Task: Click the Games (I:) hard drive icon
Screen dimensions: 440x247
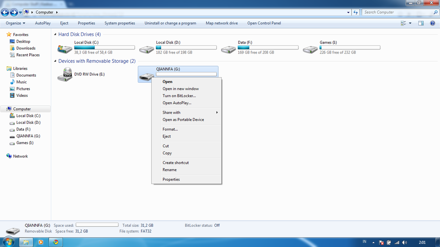Action: click(310, 49)
